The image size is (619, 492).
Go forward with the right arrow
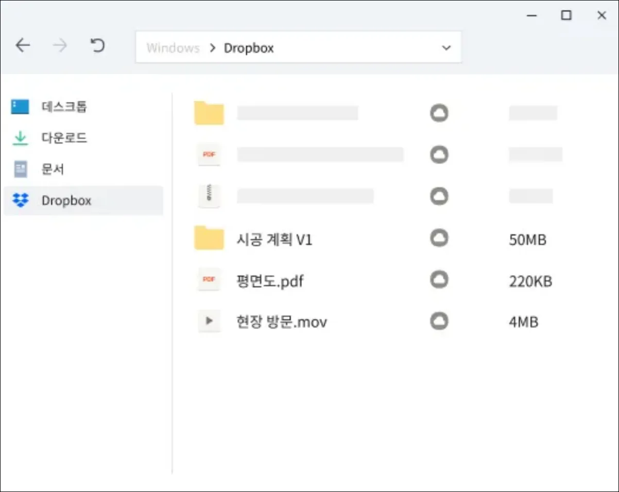click(x=60, y=46)
